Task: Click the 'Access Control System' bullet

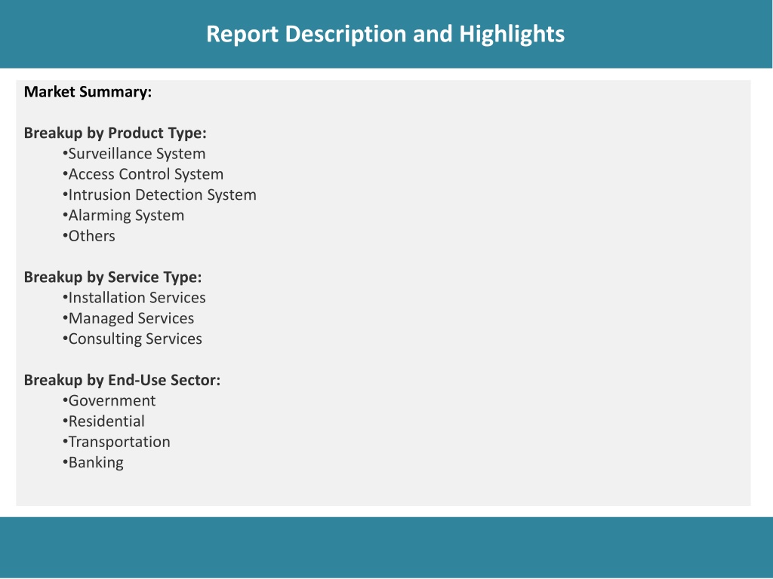Action: 143,174
